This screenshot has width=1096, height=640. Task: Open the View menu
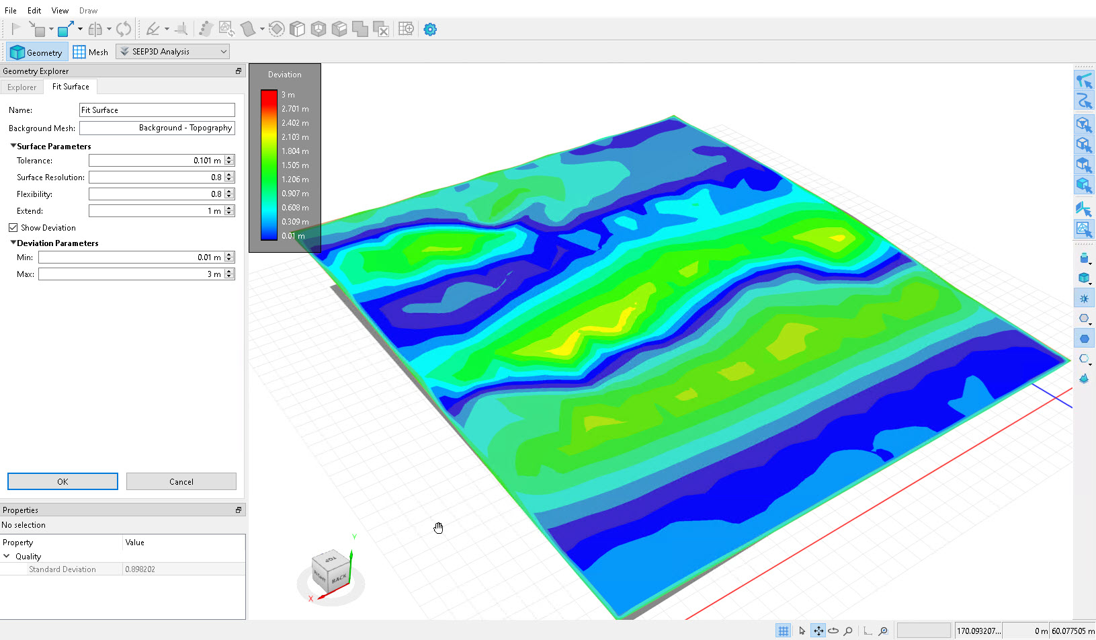(60, 10)
